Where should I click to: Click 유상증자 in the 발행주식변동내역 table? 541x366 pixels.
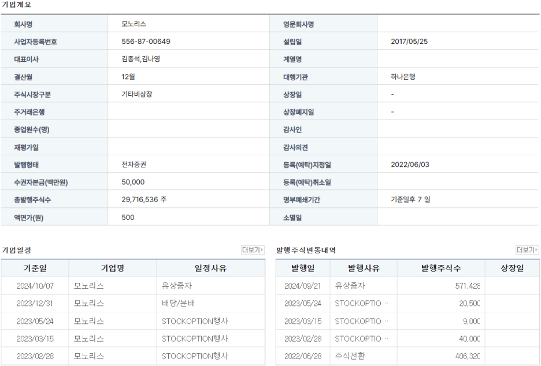coord(350,286)
